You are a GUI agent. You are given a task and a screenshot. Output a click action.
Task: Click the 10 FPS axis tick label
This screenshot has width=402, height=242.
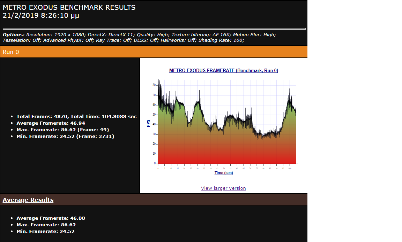pos(154,154)
